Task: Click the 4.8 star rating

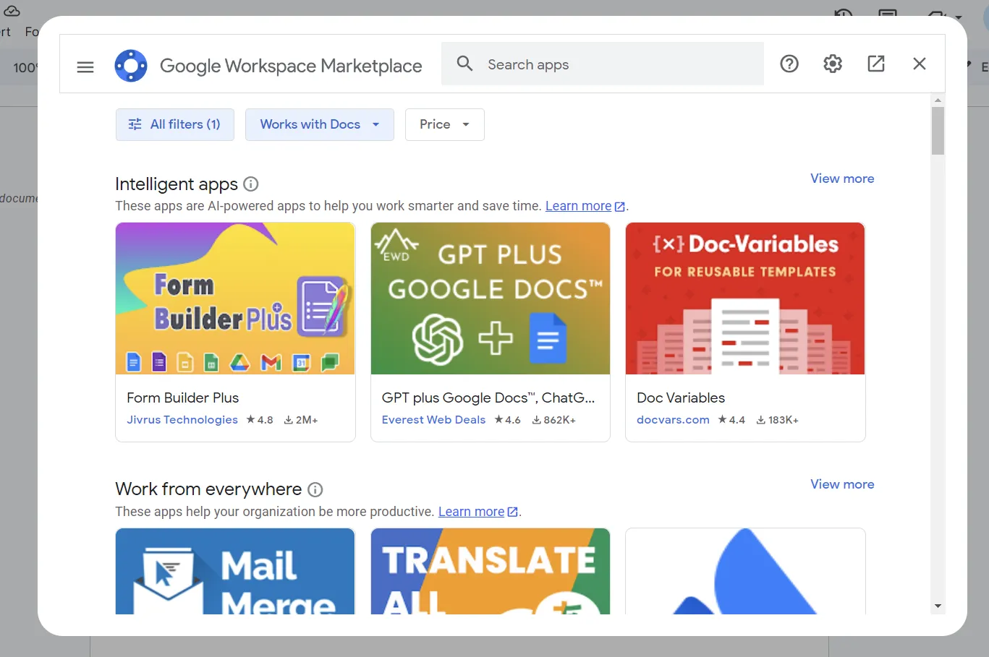Action: point(260,420)
